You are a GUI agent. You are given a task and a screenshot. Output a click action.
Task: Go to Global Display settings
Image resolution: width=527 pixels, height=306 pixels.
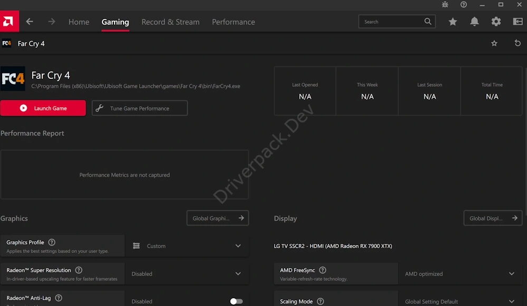click(x=493, y=218)
